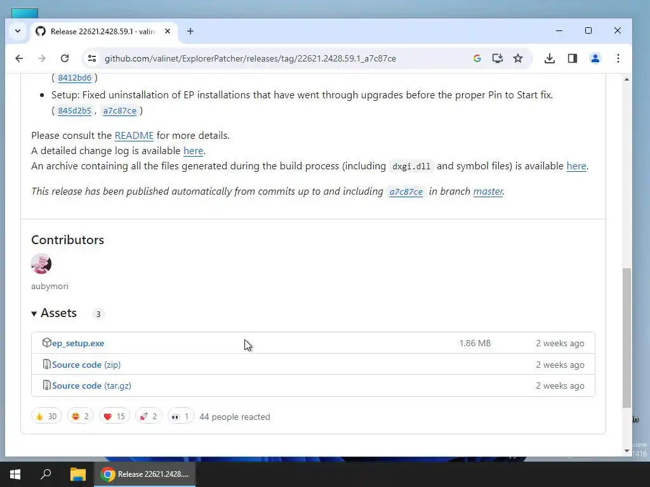The height and width of the screenshot is (487, 650).
Task: Collapse the Assets section
Action: click(x=54, y=313)
